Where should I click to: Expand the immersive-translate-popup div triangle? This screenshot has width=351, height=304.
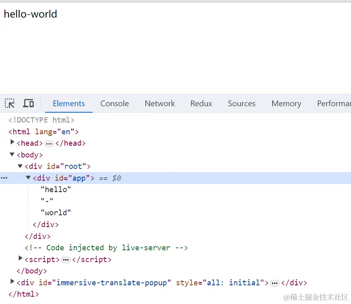pos(12,281)
